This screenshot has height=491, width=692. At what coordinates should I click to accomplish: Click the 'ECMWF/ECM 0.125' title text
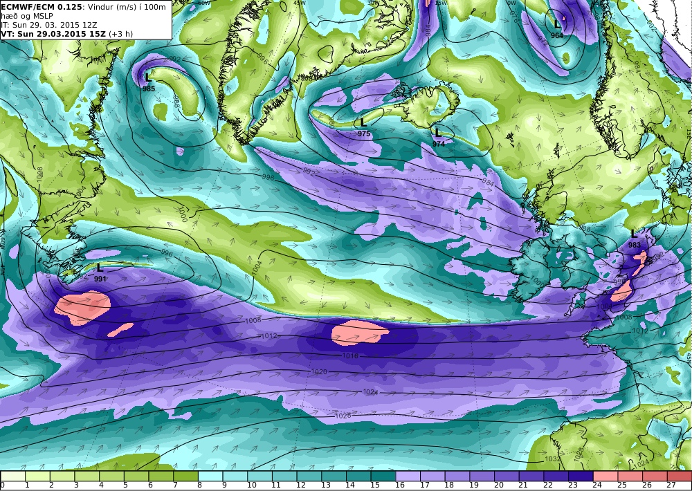click(42, 7)
